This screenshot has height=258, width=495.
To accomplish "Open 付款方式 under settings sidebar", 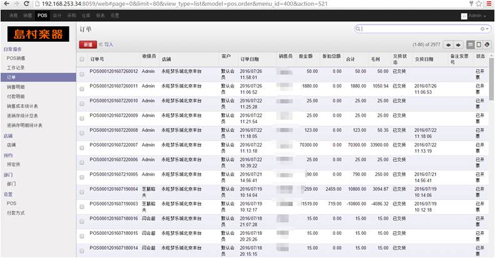I will (x=16, y=213).
